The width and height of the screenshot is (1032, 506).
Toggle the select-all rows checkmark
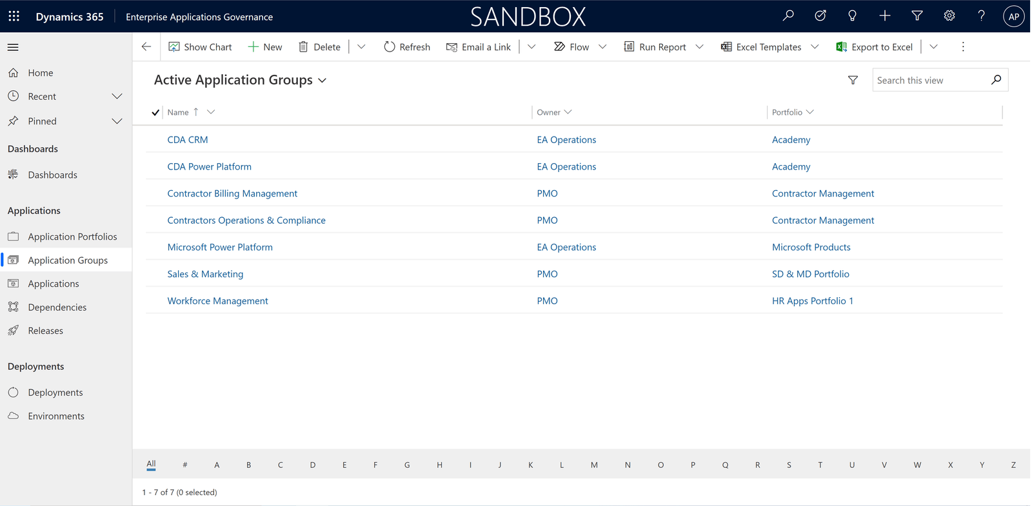155,112
